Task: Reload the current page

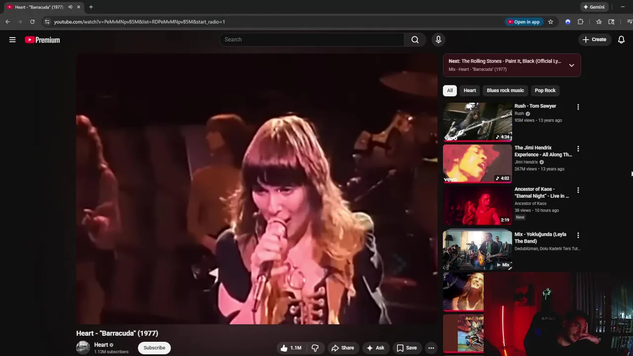Action: pos(32,22)
